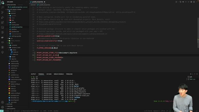Click the terminal prompt input area
Viewport: 199px width, 112px height.
pos(75,101)
